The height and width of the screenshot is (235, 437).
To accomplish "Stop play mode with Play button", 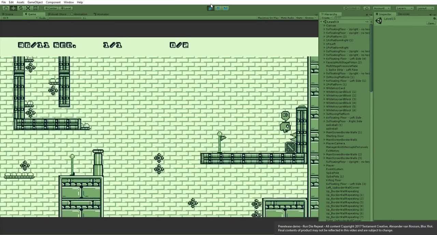I will pyautogui.click(x=211, y=8).
